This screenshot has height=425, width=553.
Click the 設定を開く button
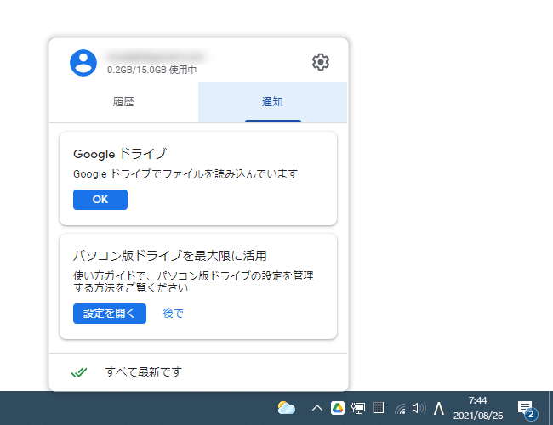click(x=110, y=314)
